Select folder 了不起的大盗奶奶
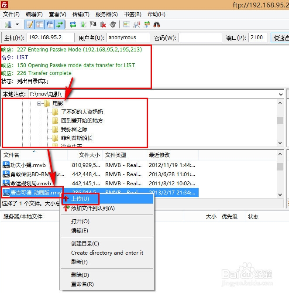 click(x=82, y=112)
